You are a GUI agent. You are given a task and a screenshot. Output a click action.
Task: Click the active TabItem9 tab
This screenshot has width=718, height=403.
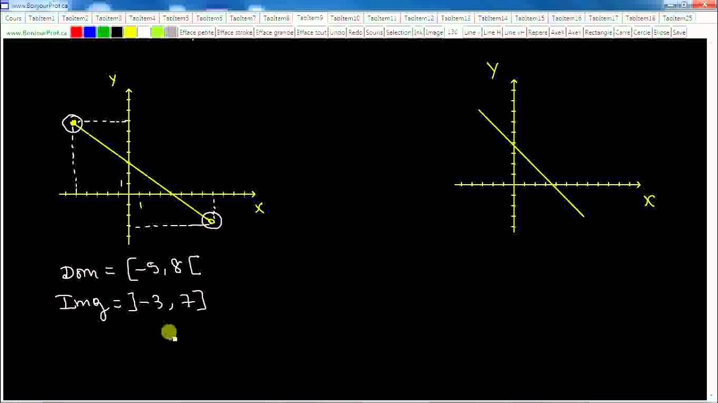[310, 18]
